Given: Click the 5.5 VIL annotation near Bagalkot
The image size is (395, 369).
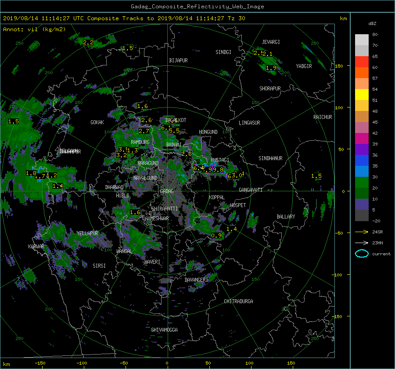Looking at the screenshot, I should (174, 131).
